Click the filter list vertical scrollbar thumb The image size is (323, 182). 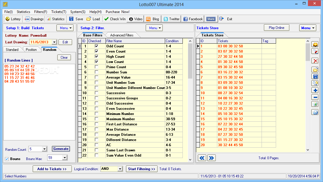tap(190, 61)
